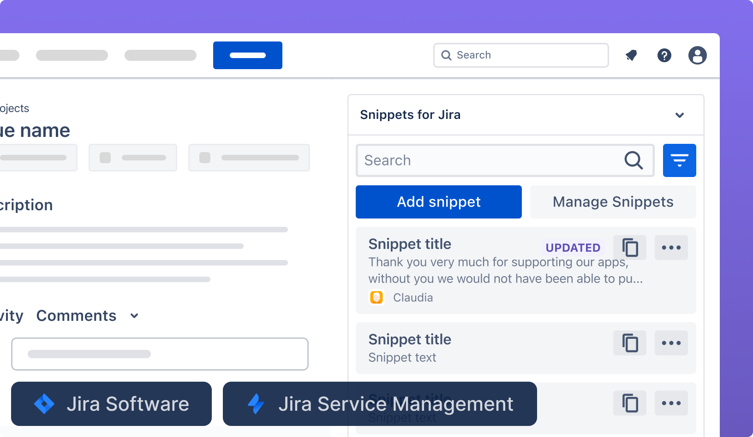
Task: Open more options for third snippet
Action: click(x=671, y=403)
